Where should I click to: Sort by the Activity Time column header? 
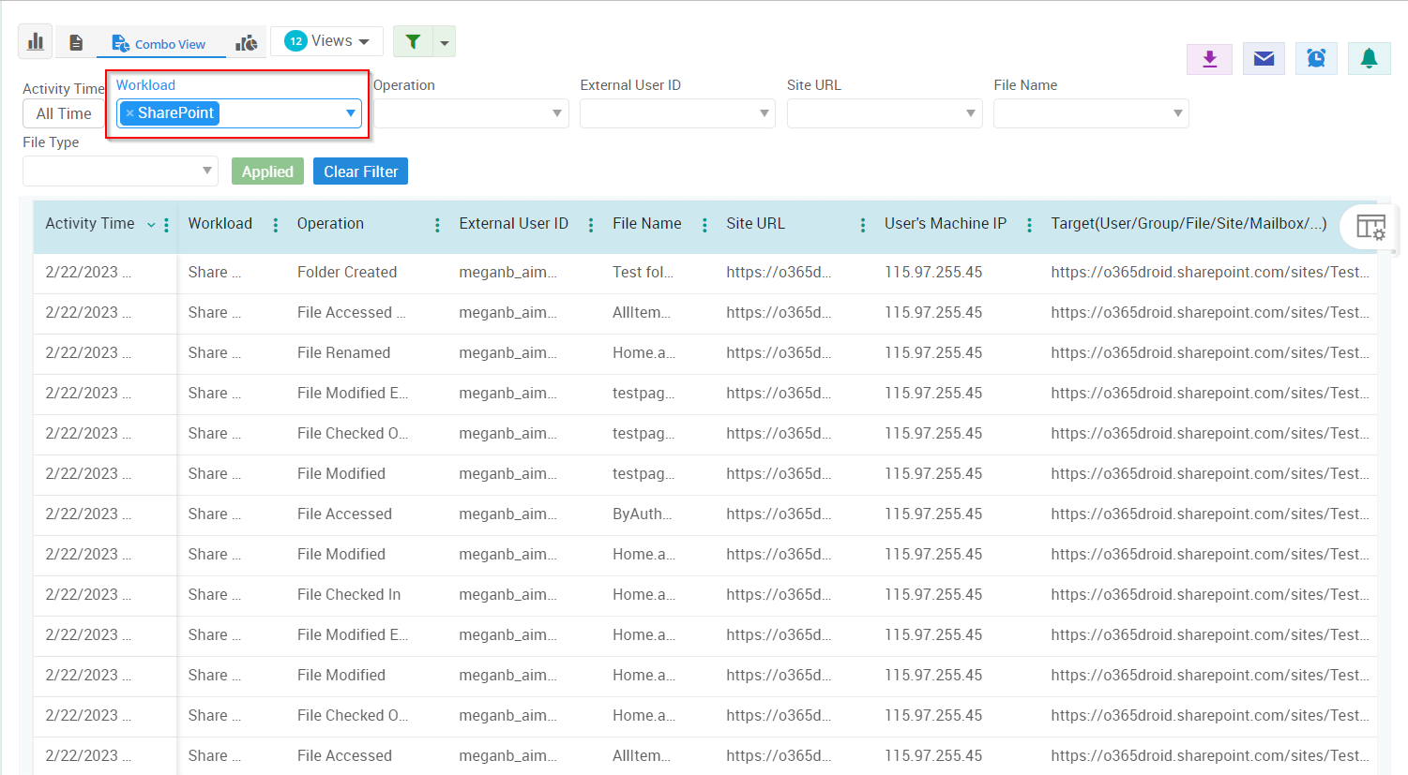click(90, 224)
